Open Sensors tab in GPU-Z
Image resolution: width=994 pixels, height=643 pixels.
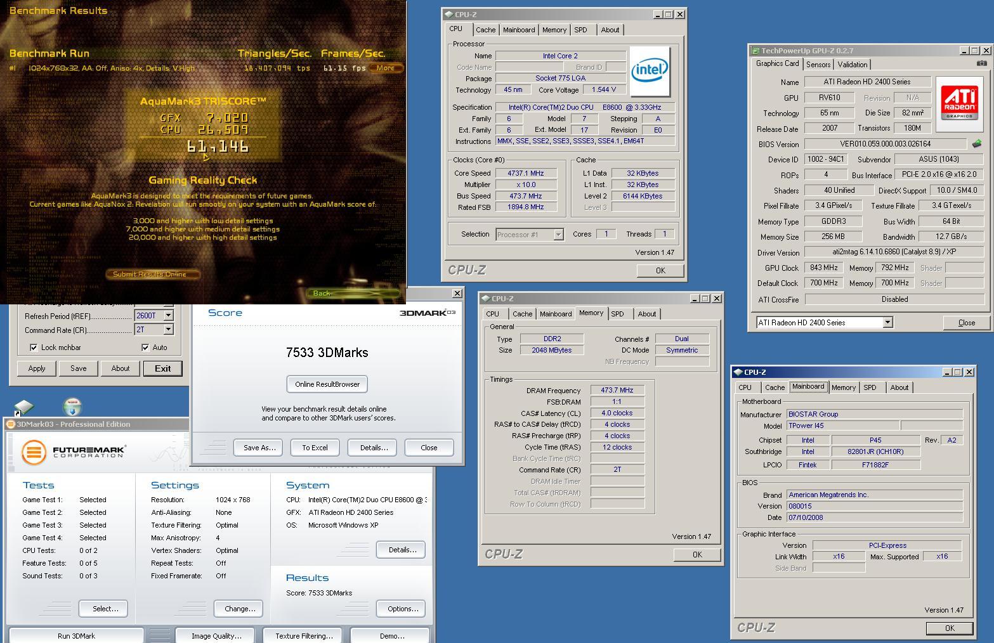pyautogui.click(x=818, y=65)
